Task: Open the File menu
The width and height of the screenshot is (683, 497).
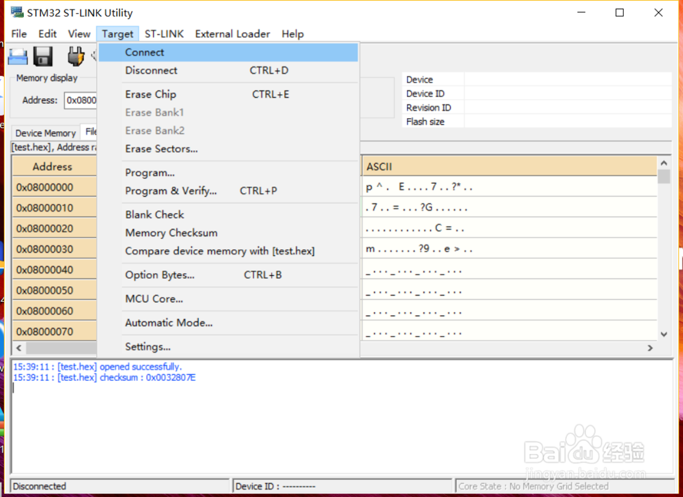Action: click(18, 34)
